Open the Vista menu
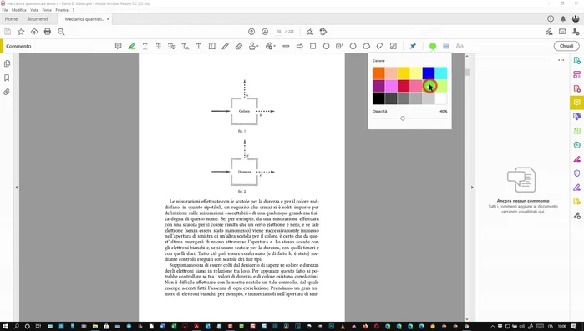 (34, 10)
